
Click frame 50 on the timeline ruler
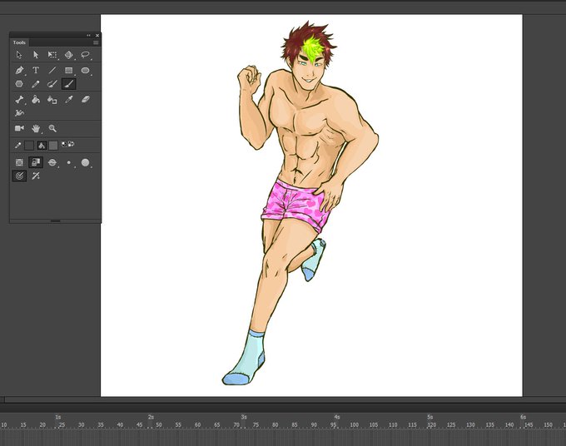[x=158, y=425]
